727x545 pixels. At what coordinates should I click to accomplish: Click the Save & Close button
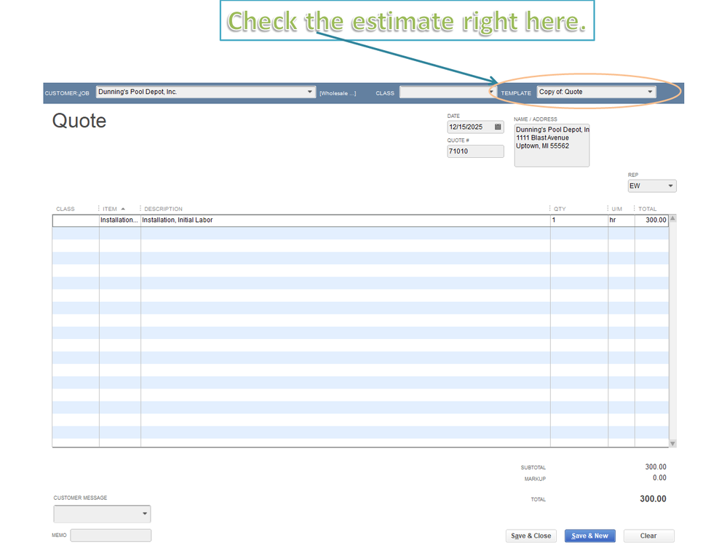coord(531,536)
